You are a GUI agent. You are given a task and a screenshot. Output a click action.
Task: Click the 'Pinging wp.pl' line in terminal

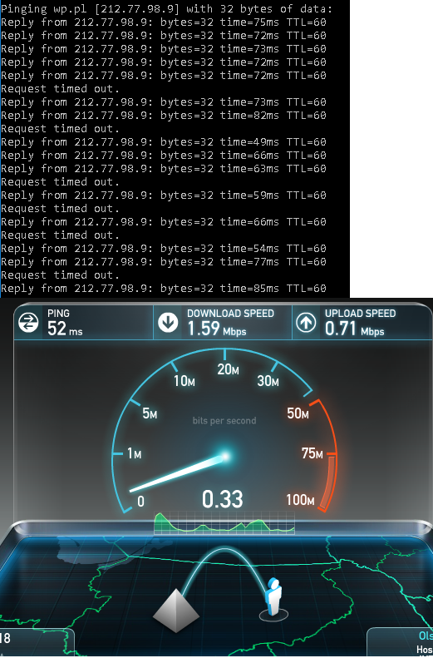167,8
